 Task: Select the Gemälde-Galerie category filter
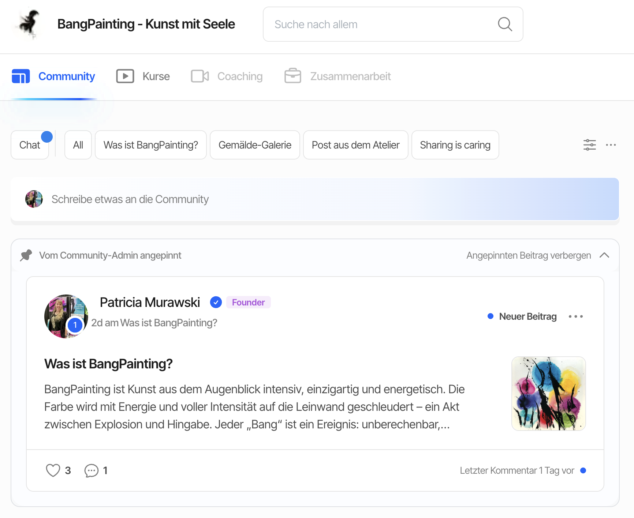click(255, 145)
